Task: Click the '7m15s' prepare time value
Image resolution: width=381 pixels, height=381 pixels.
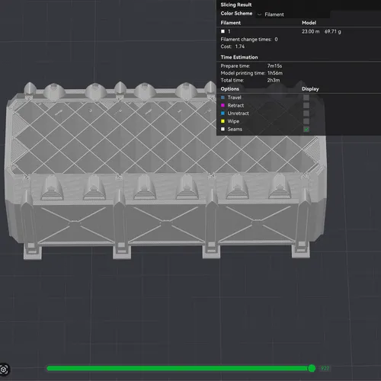Action: (x=274, y=66)
